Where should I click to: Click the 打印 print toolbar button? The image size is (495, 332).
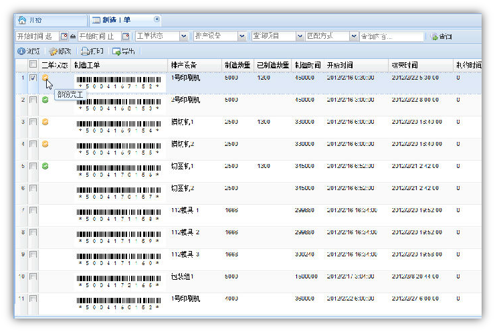pos(92,51)
